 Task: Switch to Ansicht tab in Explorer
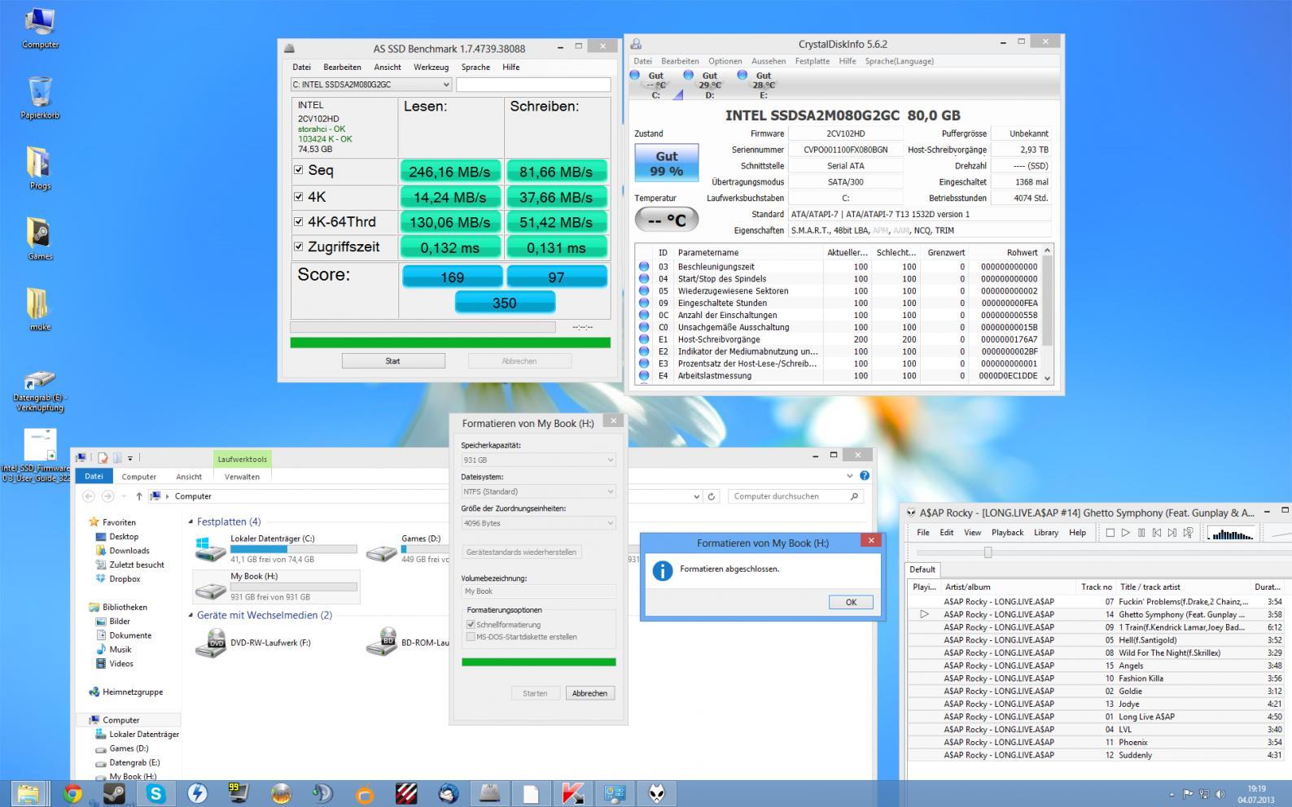(x=188, y=477)
